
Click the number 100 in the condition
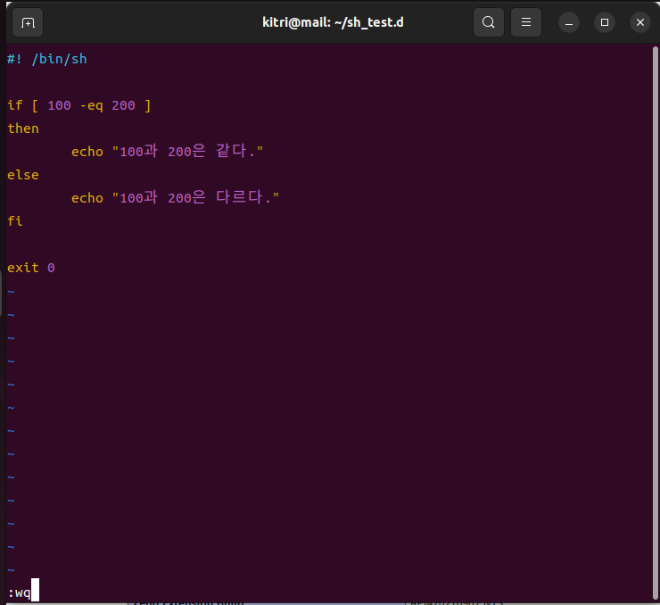click(x=59, y=105)
